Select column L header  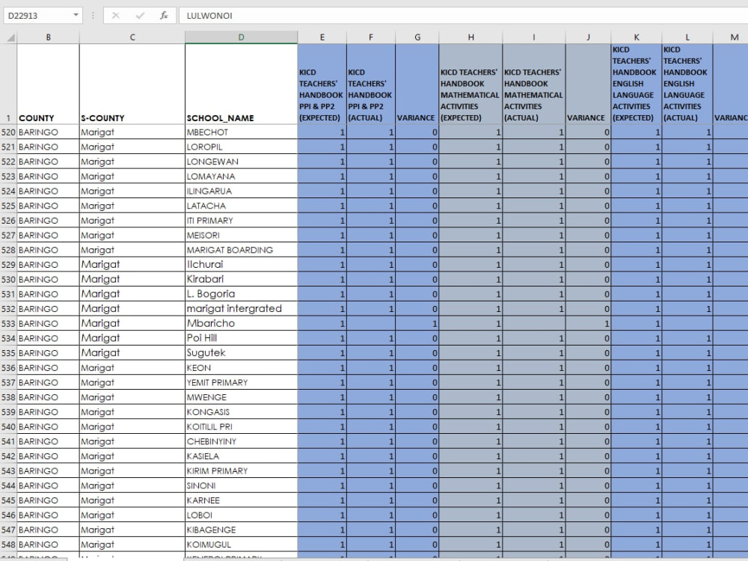pos(687,37)
